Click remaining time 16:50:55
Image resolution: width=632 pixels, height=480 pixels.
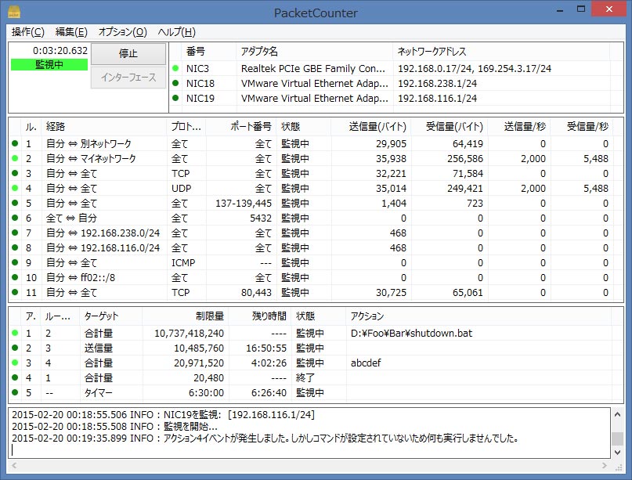pyautogui.click(x=266, y=348)
